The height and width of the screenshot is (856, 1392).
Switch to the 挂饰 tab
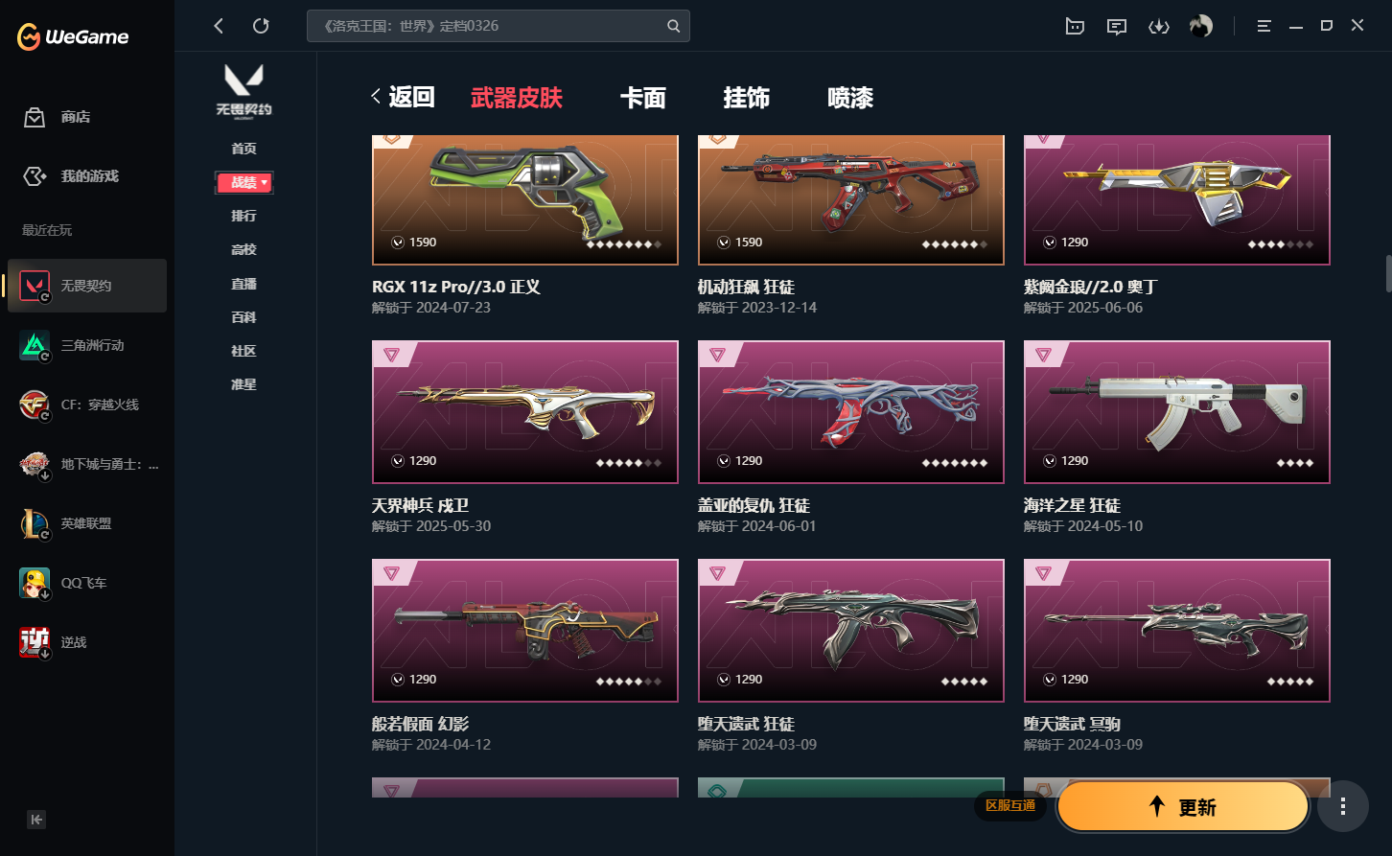click(x=747, y=98)
